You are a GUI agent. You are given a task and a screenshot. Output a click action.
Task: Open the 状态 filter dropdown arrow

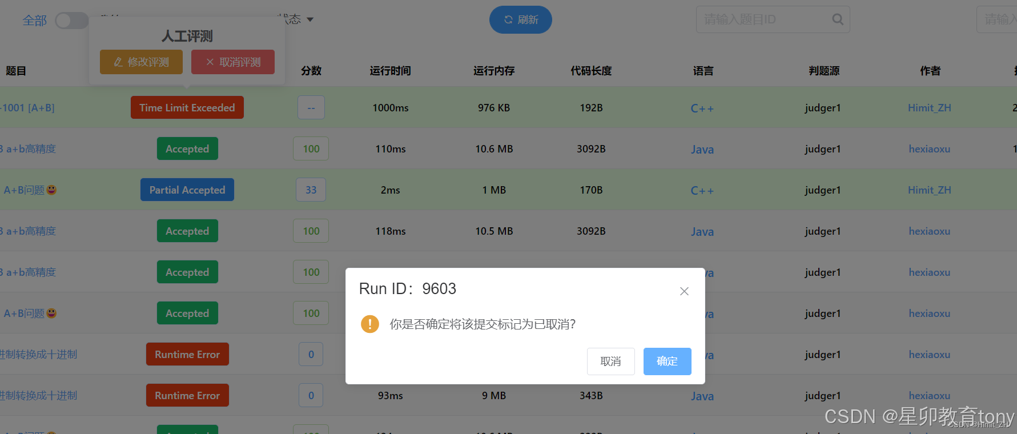310,19
